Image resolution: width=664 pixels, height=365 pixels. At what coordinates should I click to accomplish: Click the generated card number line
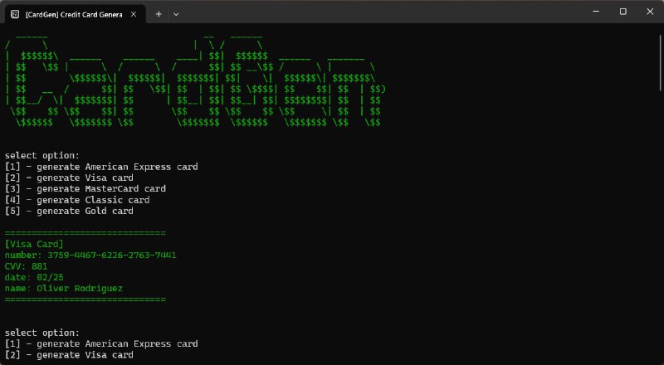click(x=90, y=255)
